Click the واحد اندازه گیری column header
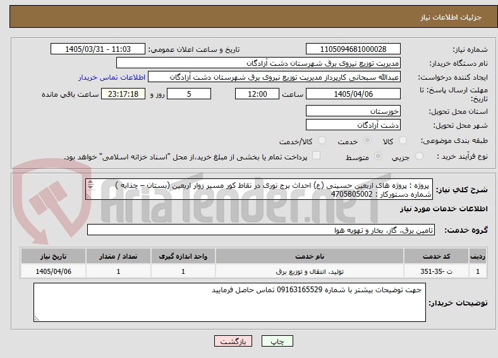 point(183,256)
